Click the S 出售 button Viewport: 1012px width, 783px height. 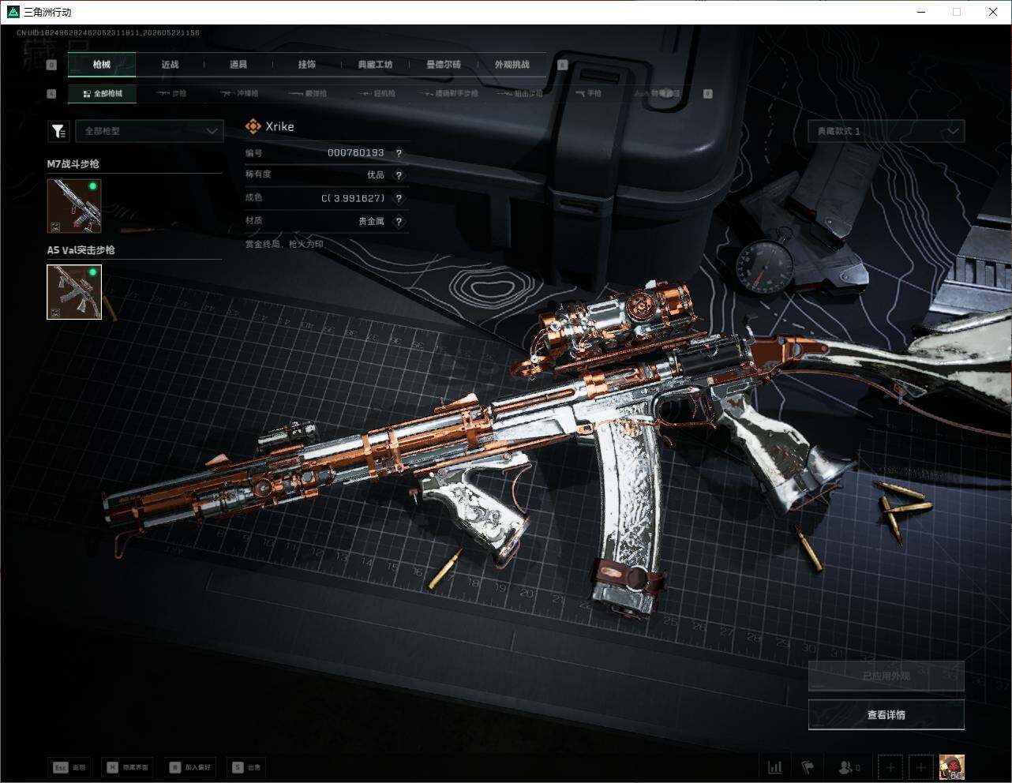[x=246, y=767]
